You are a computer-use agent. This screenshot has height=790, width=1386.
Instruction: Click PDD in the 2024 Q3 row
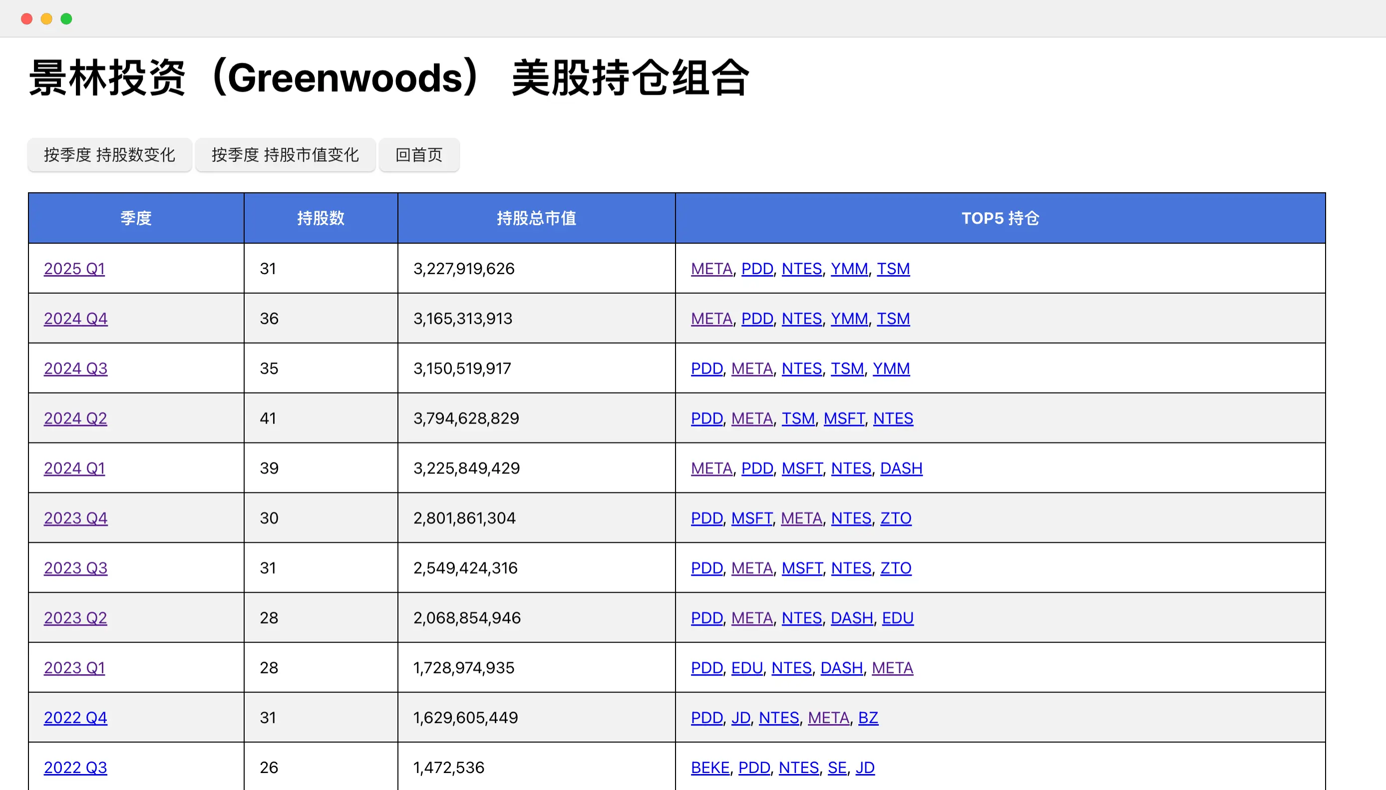click(707, 369)
